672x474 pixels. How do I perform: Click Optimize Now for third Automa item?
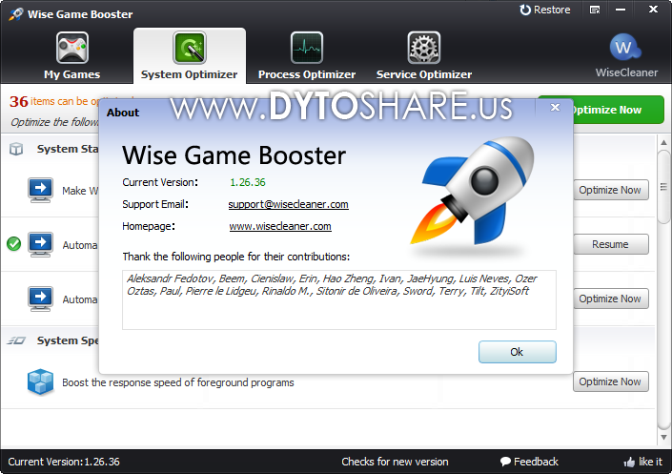coord(611,299)
